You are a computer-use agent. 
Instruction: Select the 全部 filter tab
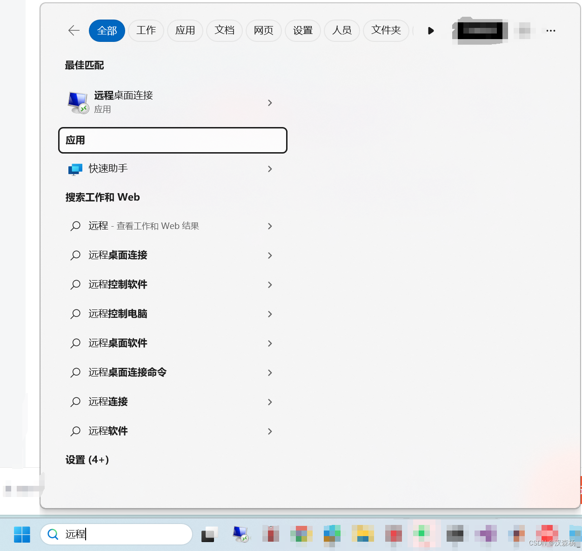[107, 31]
